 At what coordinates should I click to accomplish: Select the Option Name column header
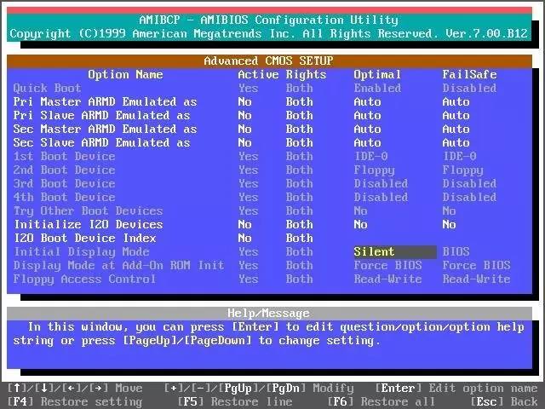pyautogui.click(x=125, y=74)
